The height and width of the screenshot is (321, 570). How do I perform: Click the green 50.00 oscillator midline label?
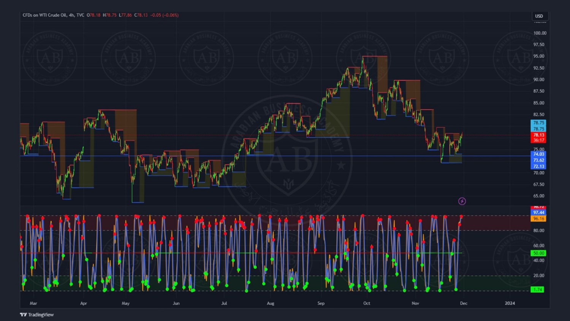pos(538,253)
